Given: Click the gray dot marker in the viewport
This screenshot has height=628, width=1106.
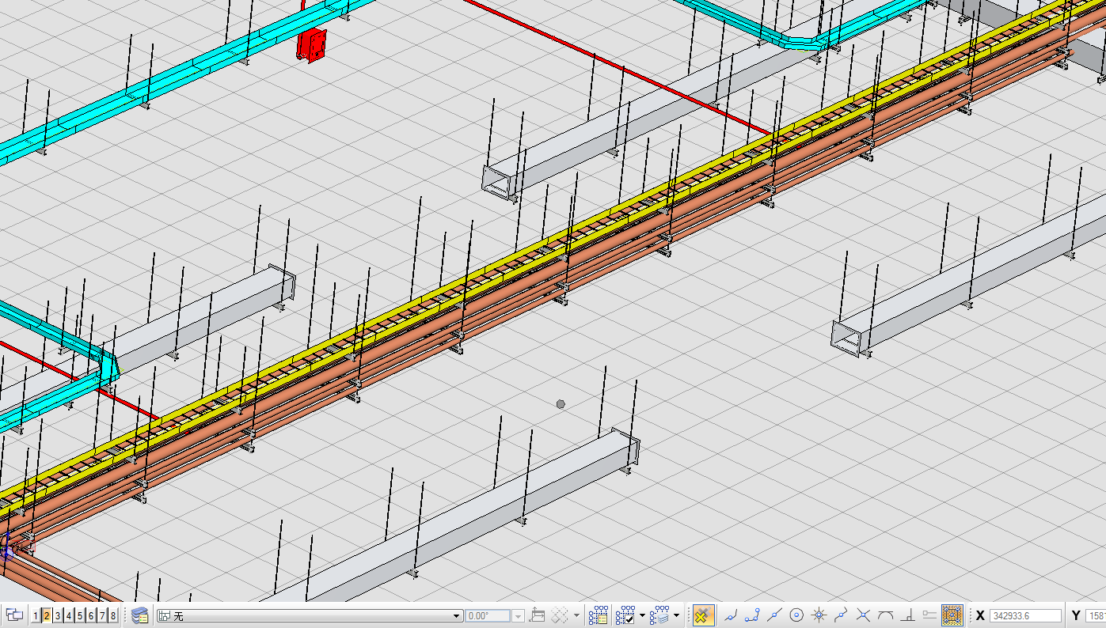Looking at the screenshot, I should (561, 404).
